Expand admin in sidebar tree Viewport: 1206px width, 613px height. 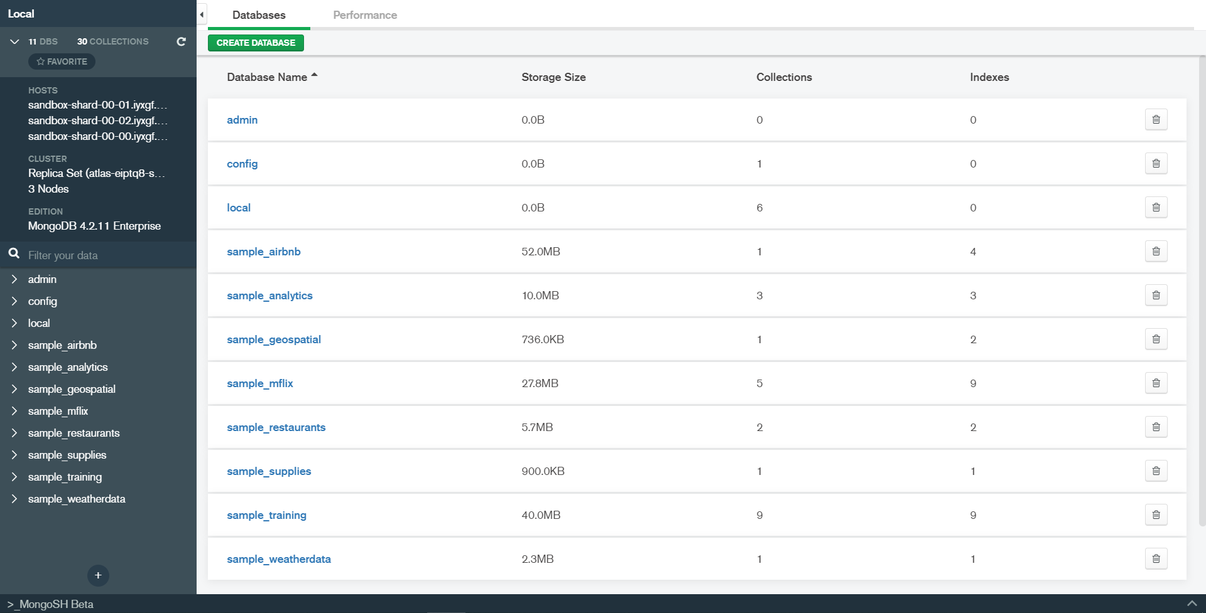(x=14, y=279)
